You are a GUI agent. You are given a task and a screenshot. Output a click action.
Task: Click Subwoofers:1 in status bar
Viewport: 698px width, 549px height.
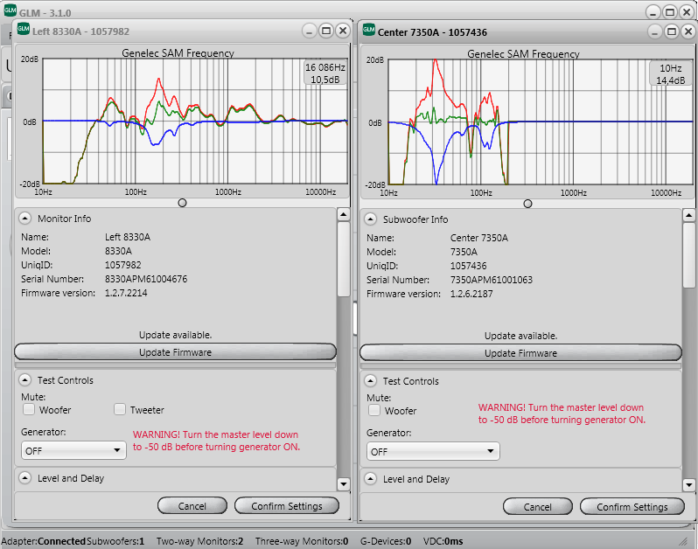(115, 541)
